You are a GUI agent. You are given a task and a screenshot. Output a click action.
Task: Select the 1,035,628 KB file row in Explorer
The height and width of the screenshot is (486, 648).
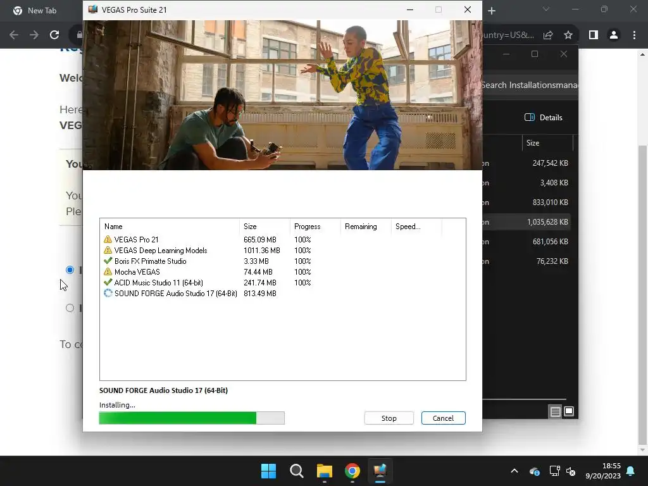(x=526, y=222)
